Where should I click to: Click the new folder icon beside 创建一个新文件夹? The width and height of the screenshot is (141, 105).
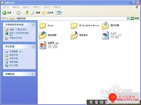click(7, 30)
